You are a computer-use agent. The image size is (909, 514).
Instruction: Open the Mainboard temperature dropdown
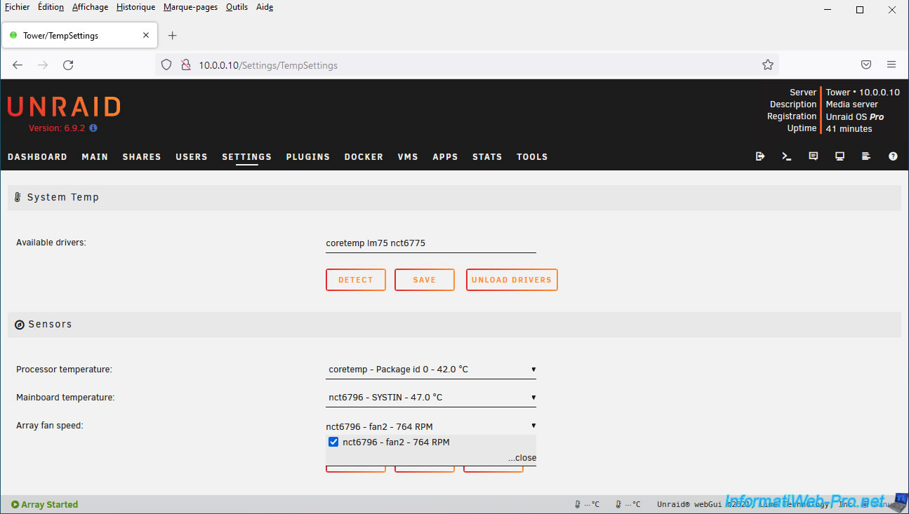coord(430,398)
